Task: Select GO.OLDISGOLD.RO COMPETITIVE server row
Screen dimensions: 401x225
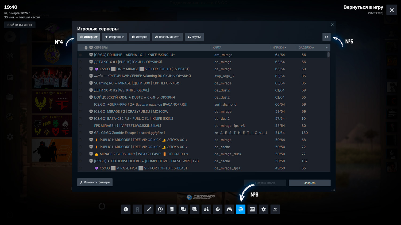Action: coord(202,161)
